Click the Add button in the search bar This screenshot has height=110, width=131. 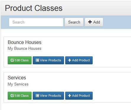click(x=94, y=22)
